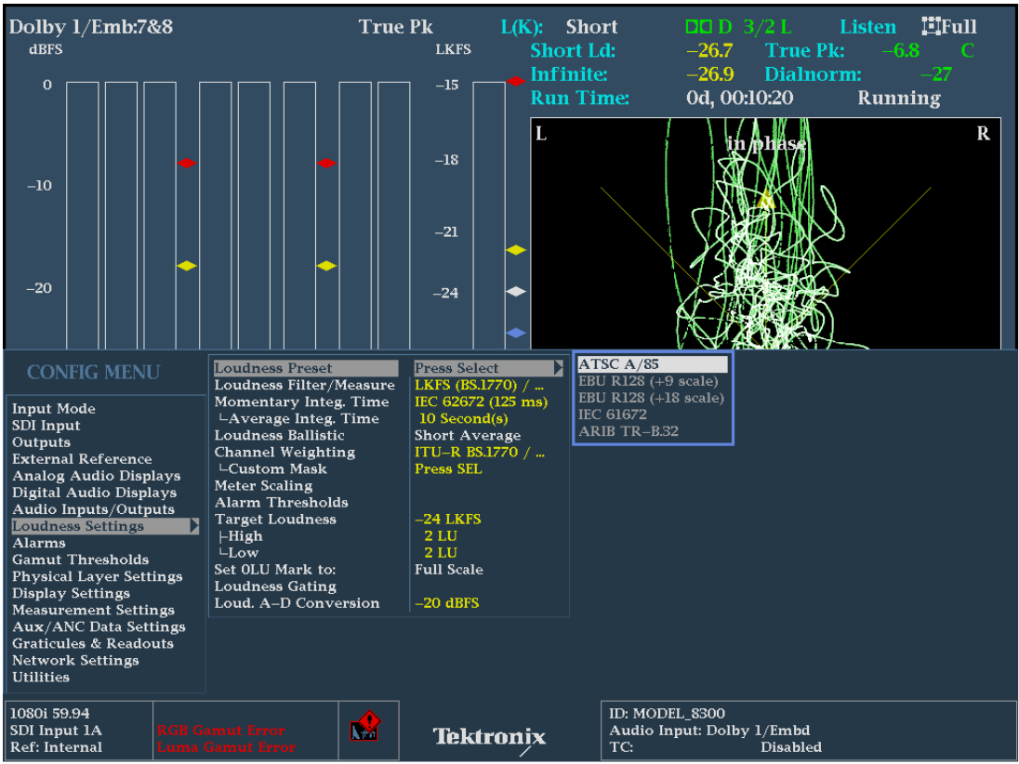Click the Press SEL value
Image resolution: width=1019 pixels, height=764 pixels.
coord(448,468)
